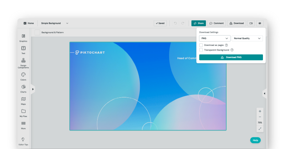Click the 70% zoom level value

260,123
